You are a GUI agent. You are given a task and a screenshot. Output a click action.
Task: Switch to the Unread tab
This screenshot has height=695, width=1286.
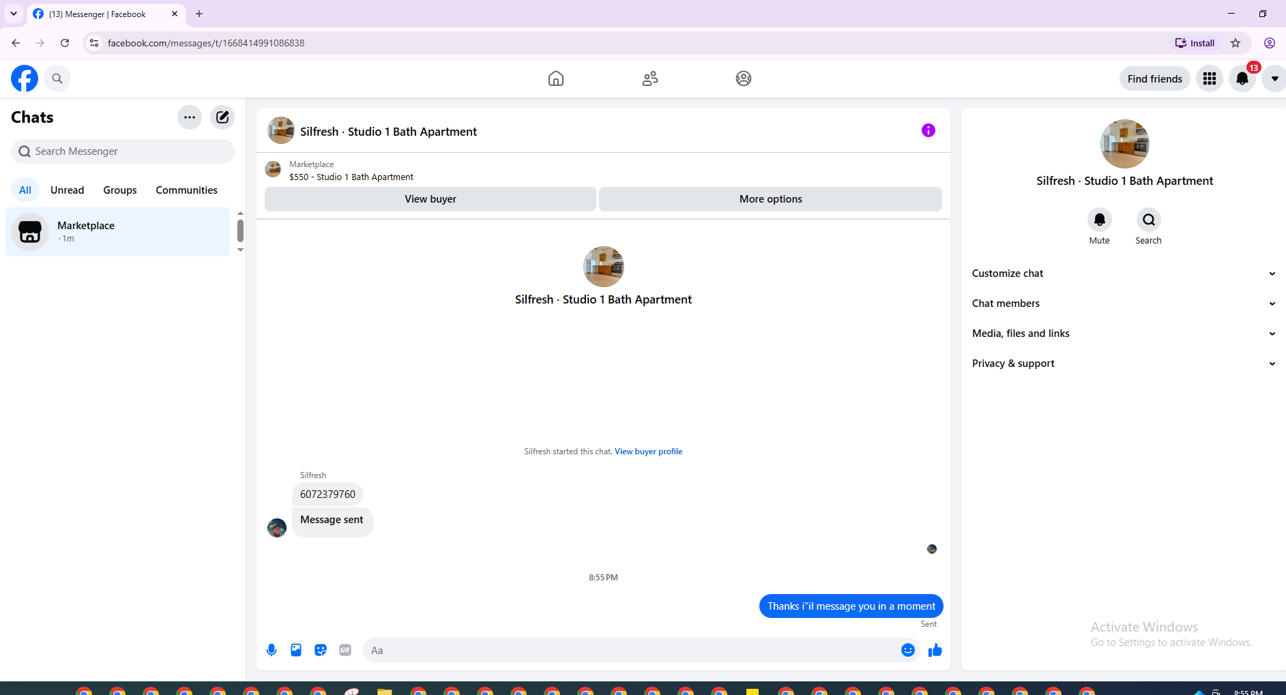(68, 190)
